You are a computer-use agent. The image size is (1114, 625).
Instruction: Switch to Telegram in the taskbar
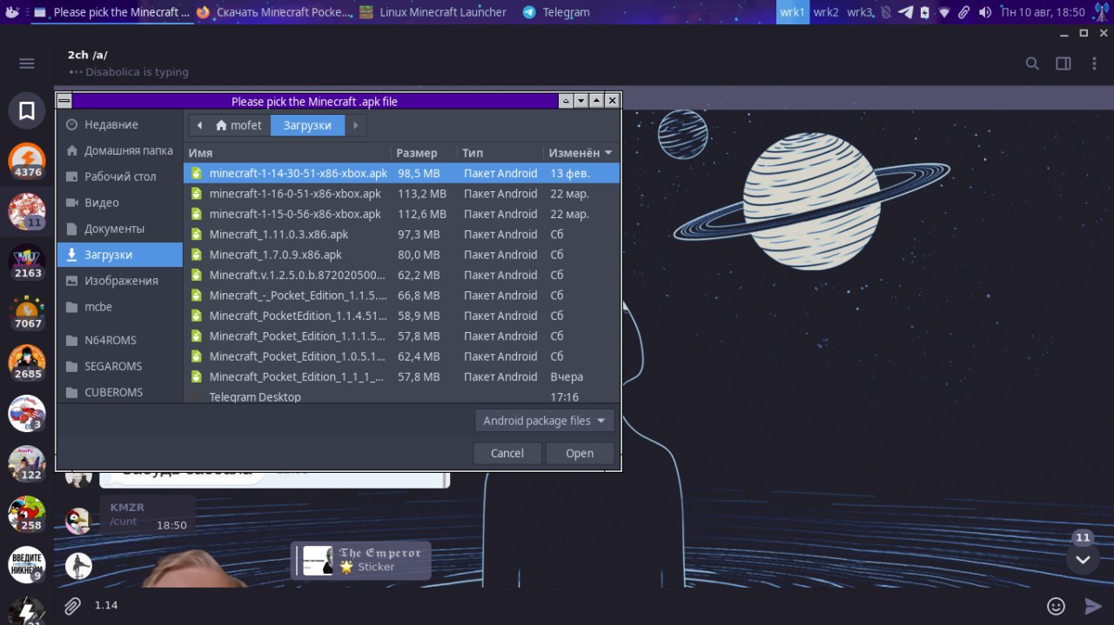[557, 12]
